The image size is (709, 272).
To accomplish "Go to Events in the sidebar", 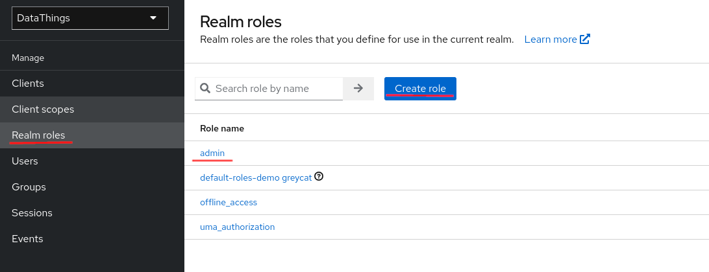I will point(92,238).
